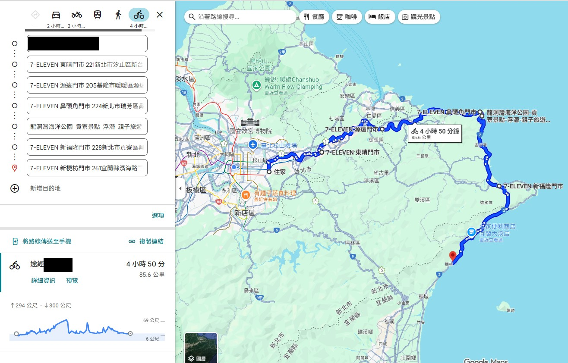The image size is (568, 363).
Task: Click 複製連結 to copy link
Action: click(146, 241)
